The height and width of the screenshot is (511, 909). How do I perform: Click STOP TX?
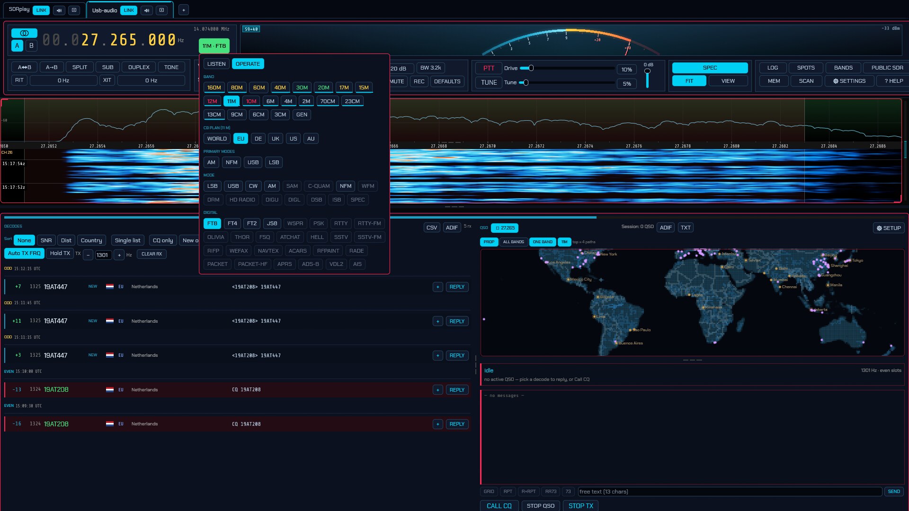click(580, 506)
